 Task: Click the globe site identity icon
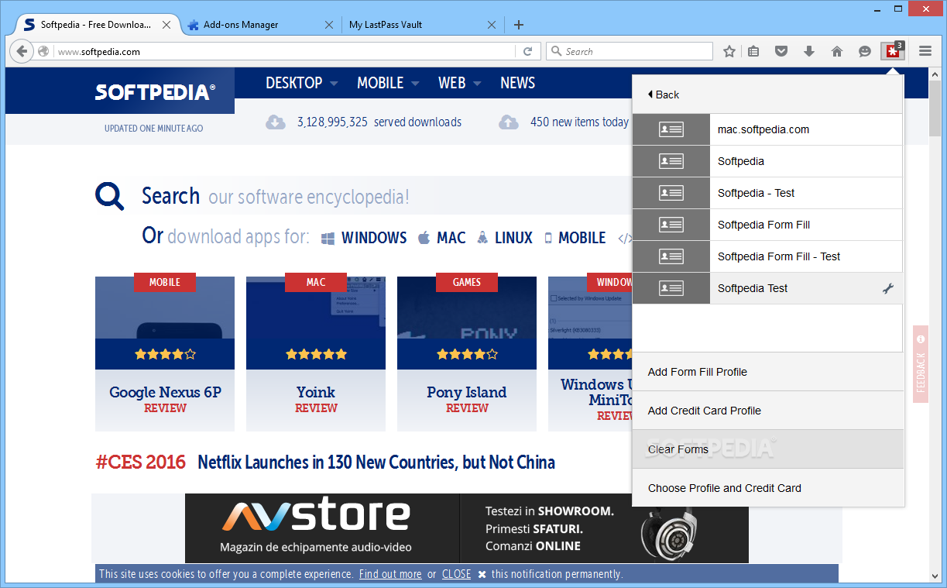(x=43, y=51)
